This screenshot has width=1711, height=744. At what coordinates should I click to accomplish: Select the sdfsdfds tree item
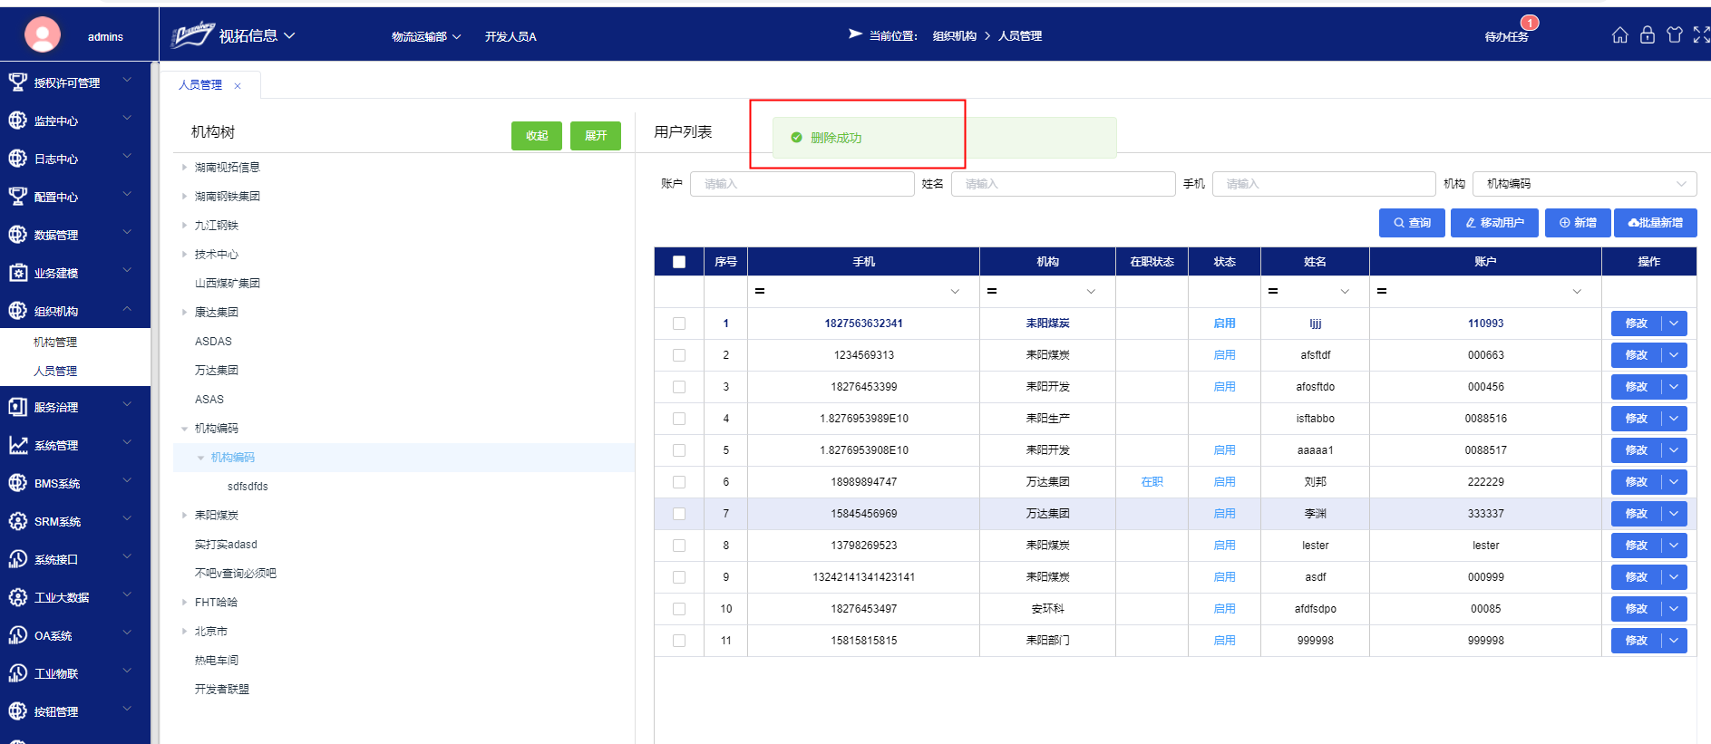(x=248, y=487)
